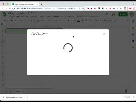Expand the download item chevron menu
136x102 pixels.
coord(25,97)
